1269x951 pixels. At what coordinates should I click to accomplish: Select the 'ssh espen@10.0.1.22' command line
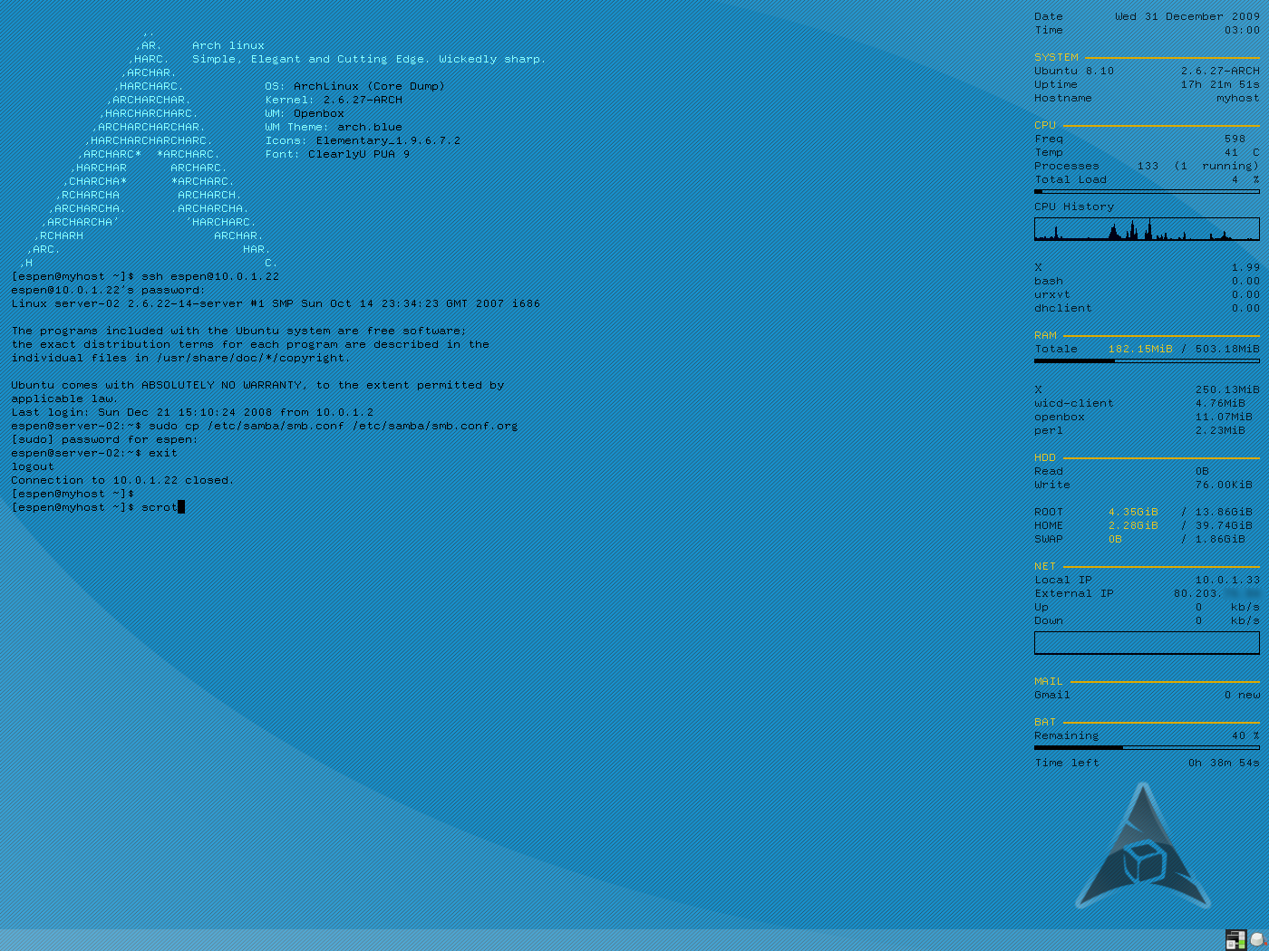coord(145,276)
